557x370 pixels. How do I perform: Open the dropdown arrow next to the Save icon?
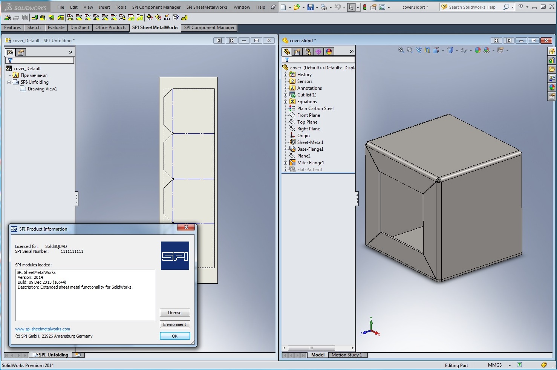[x=317, y=7]
